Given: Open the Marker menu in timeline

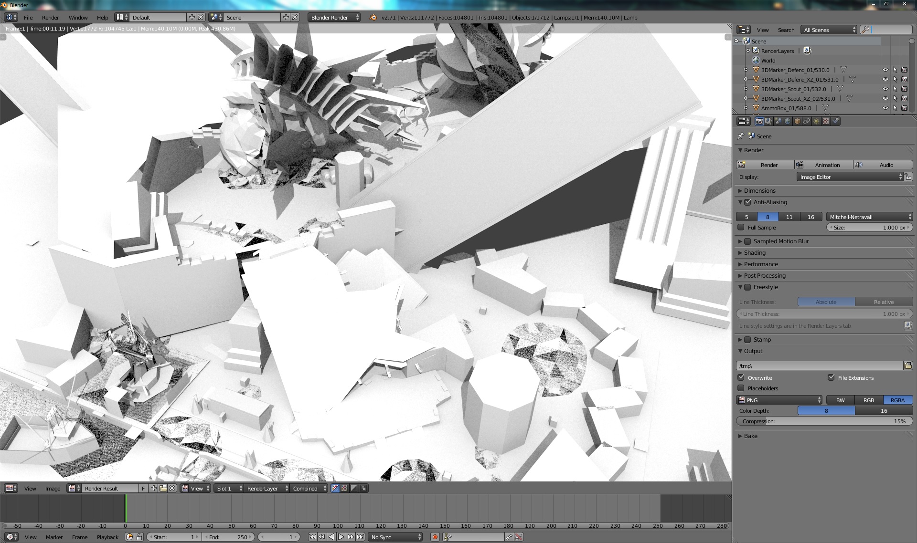Looking at the screenshot, I should (x=54, y=537).
